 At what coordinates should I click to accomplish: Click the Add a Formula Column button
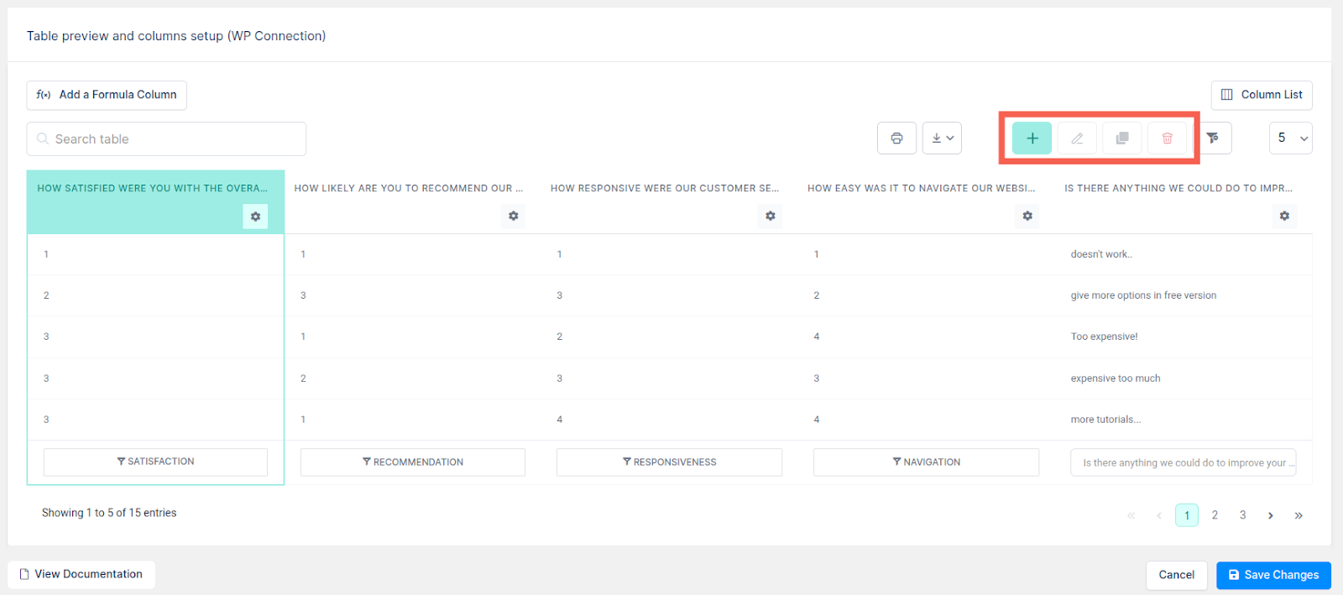[x=107, y=95]
